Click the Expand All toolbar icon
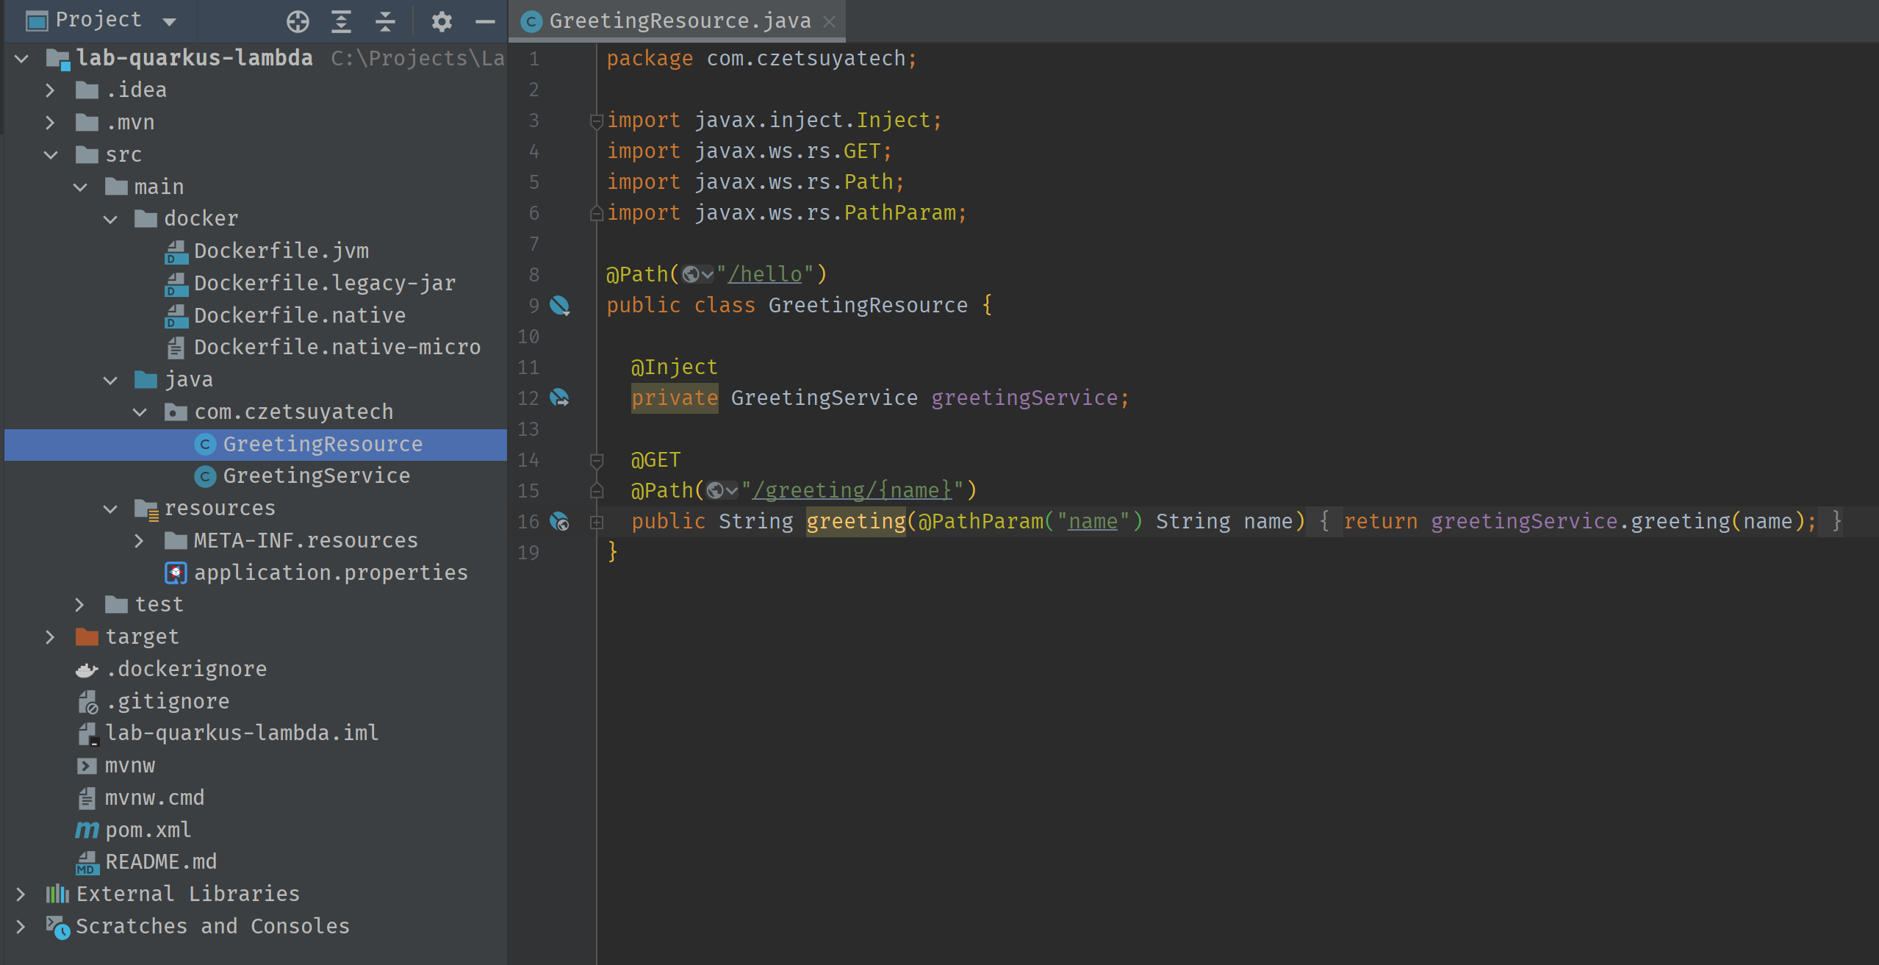This screenshot has width=1879, height=965. coord(341,21)
